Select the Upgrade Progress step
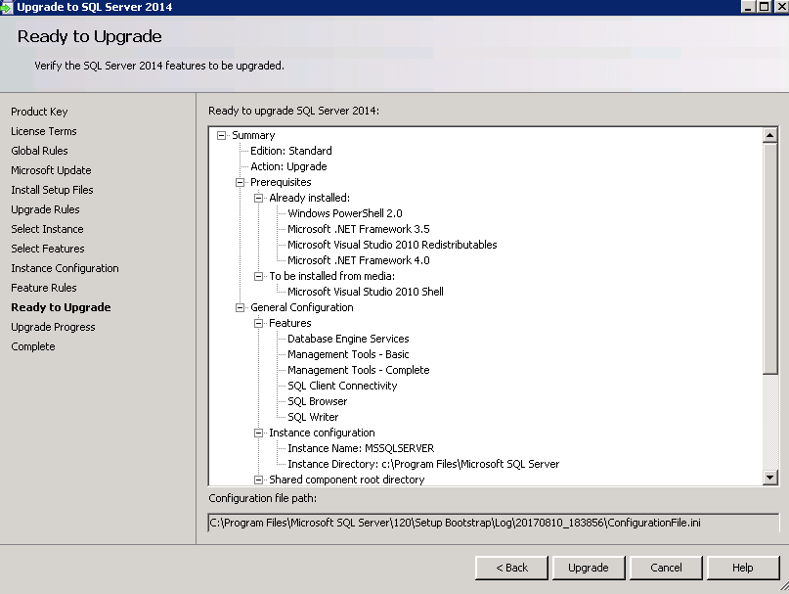The image size is (789, 594). click(x=53, y=327)
